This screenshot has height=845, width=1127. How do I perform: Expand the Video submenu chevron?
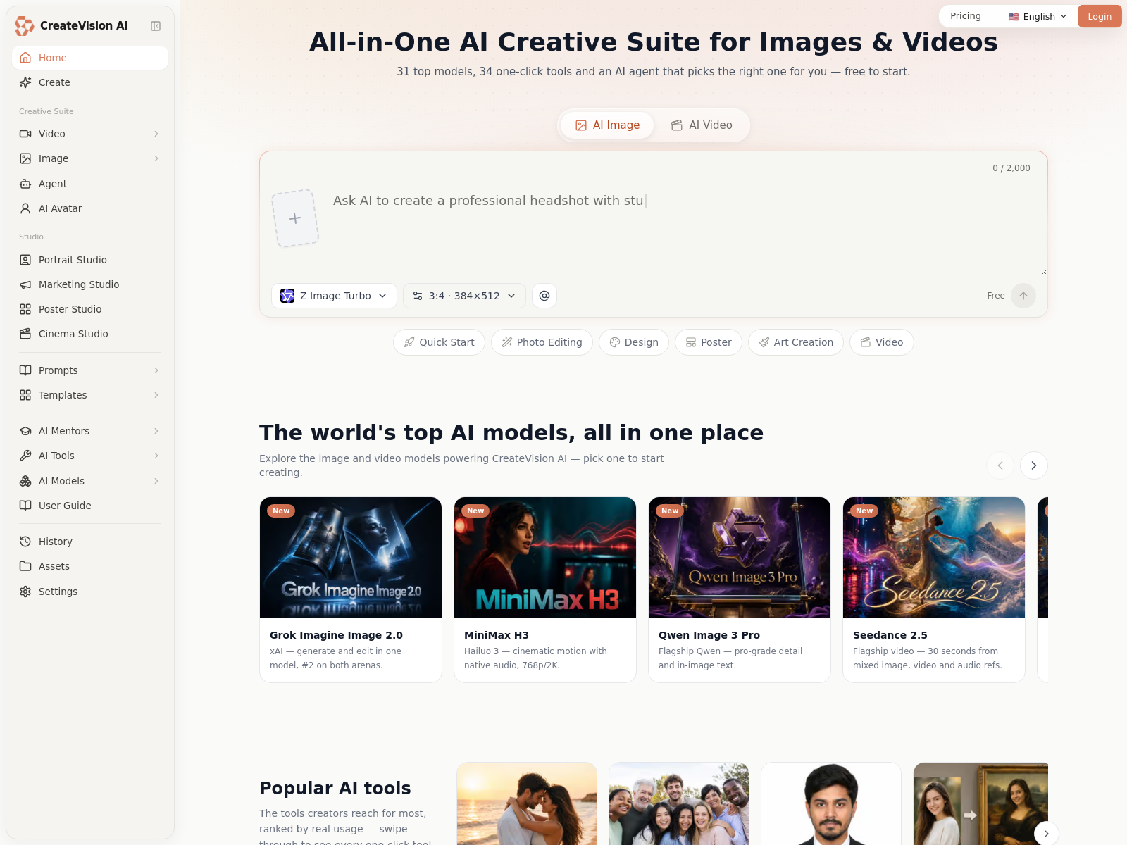[x=156, y=134]
